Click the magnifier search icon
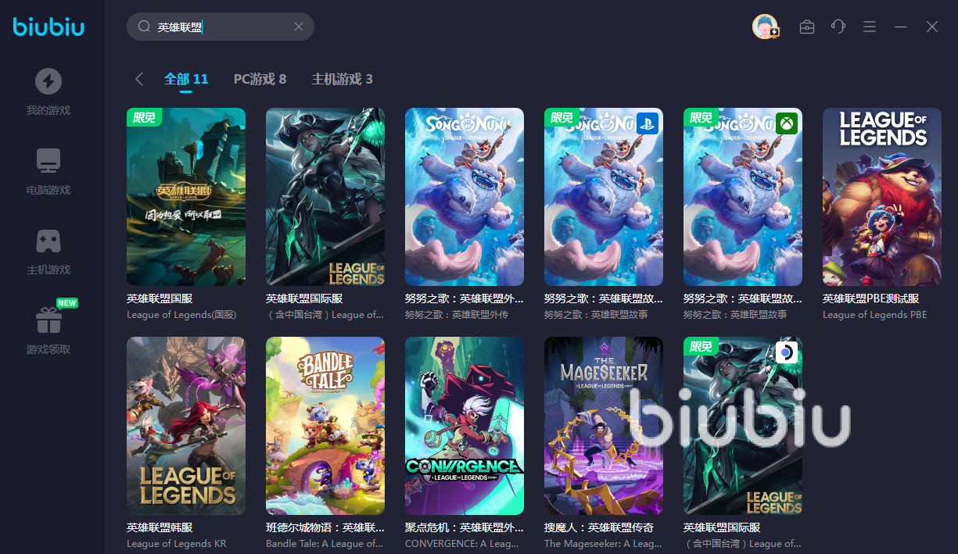 (x=144, y=27)
